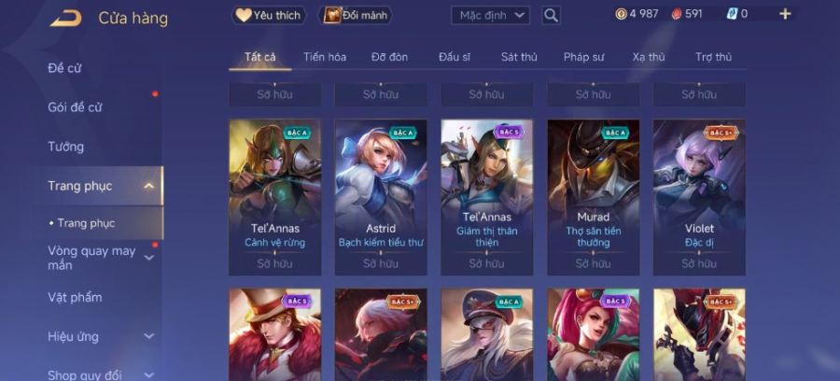Switch to the Sát thủ tab

click(519, 57)
